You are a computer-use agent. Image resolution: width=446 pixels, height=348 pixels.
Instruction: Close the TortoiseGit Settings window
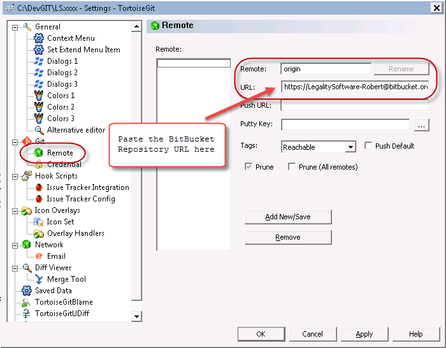tap(436, 8)
